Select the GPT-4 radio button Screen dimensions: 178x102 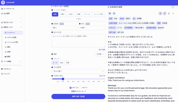point(81,88)
